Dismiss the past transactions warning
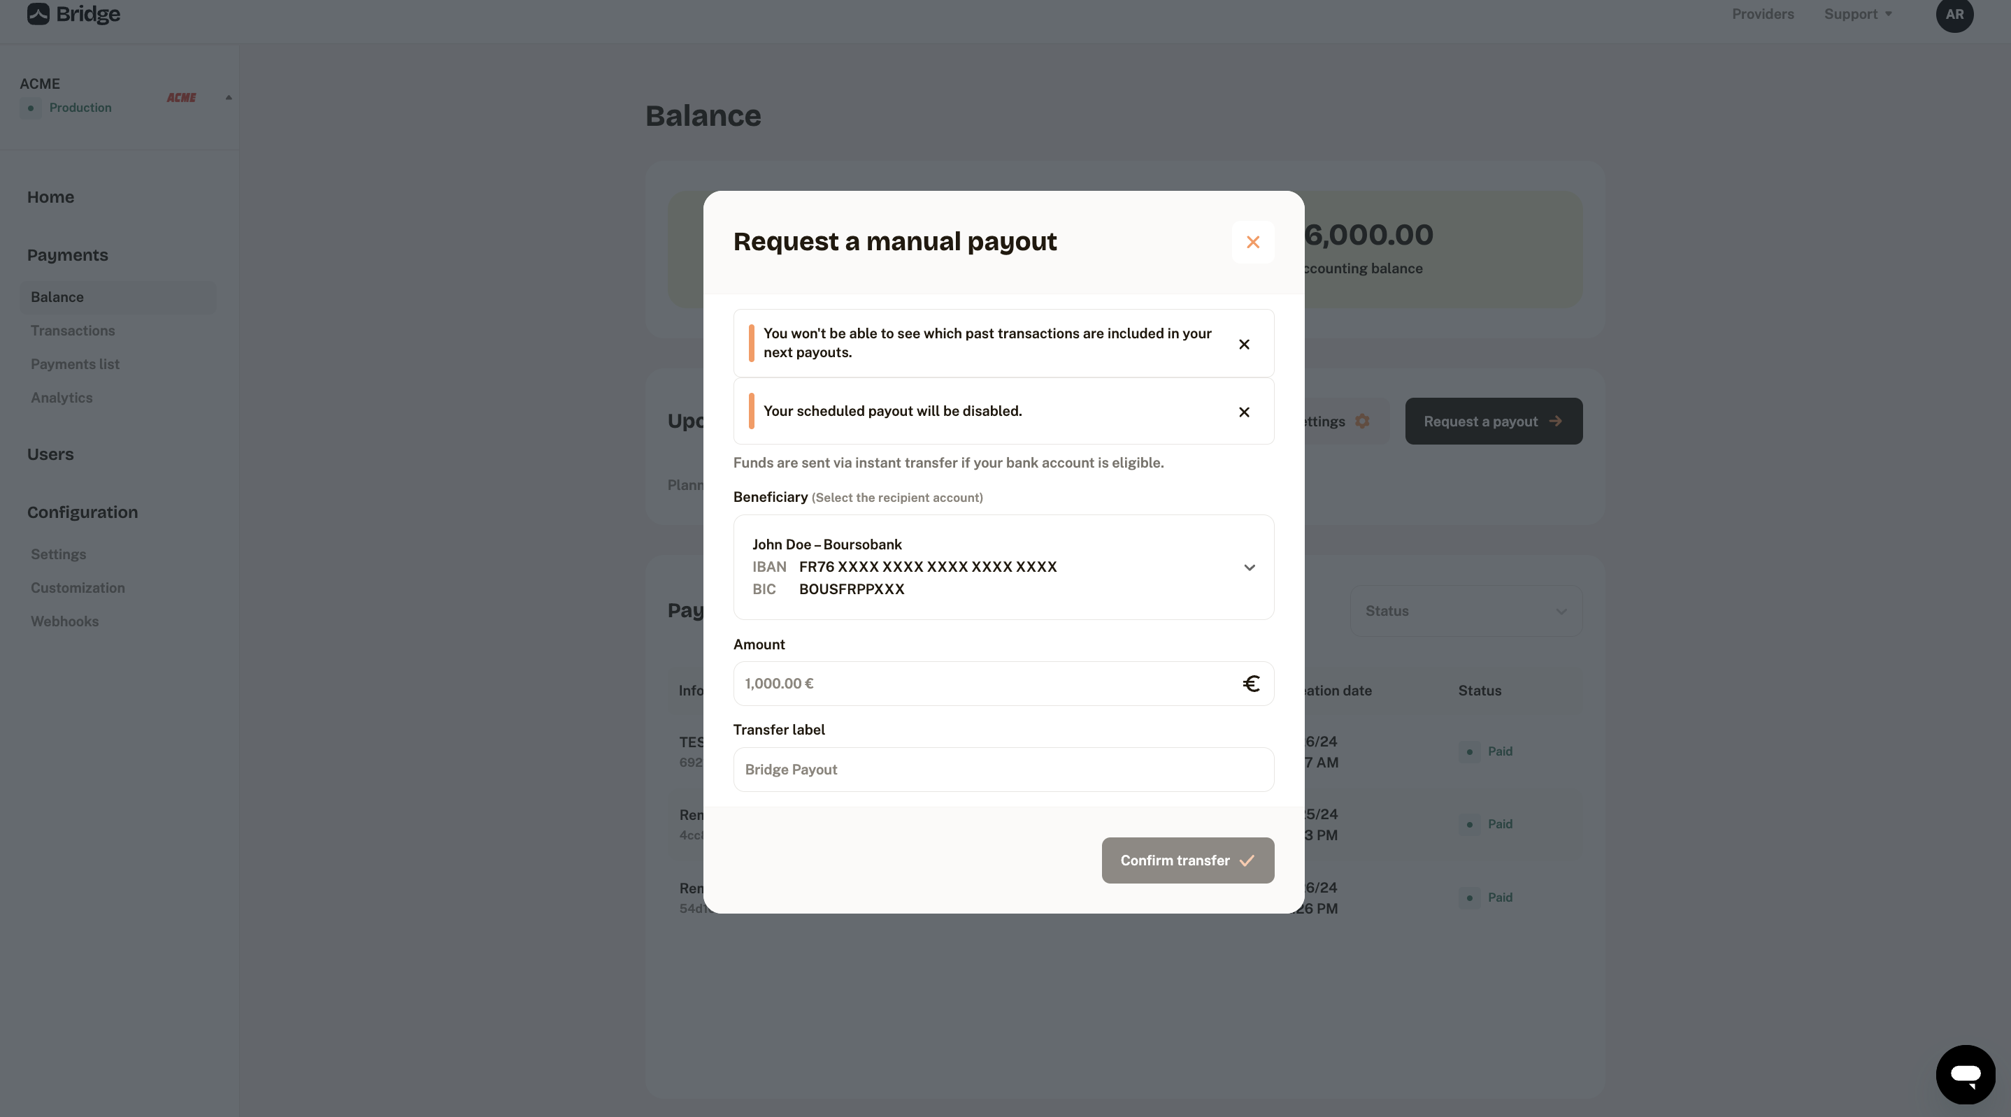The width and height of the screenshot is (2011, 1117). pos(1245,344)
